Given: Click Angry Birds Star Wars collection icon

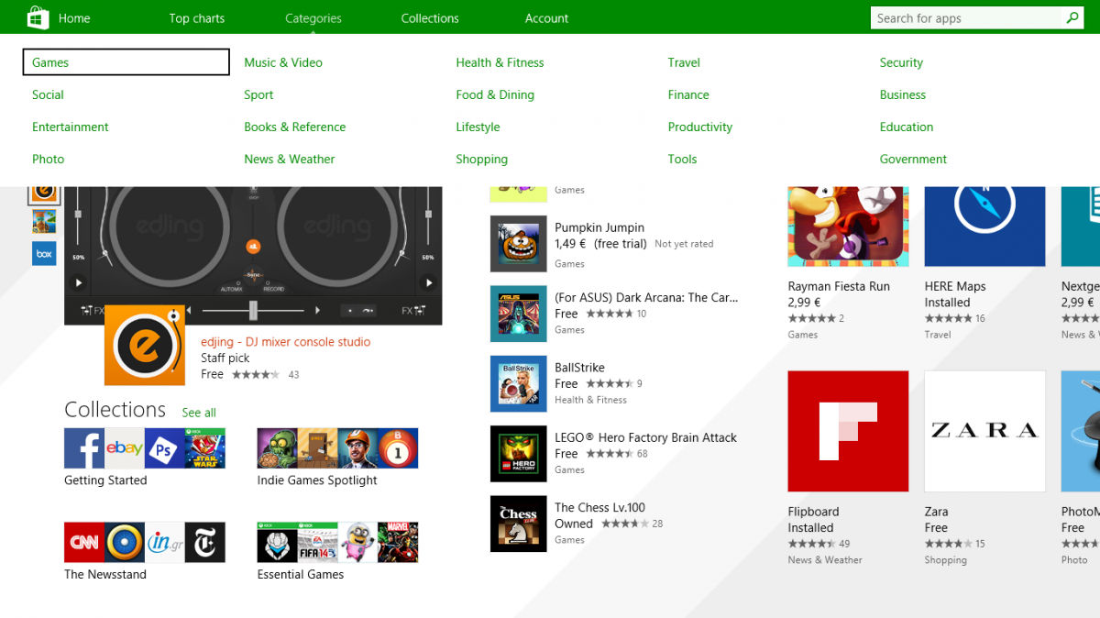Looking at the screenshot, I should 204,448.
